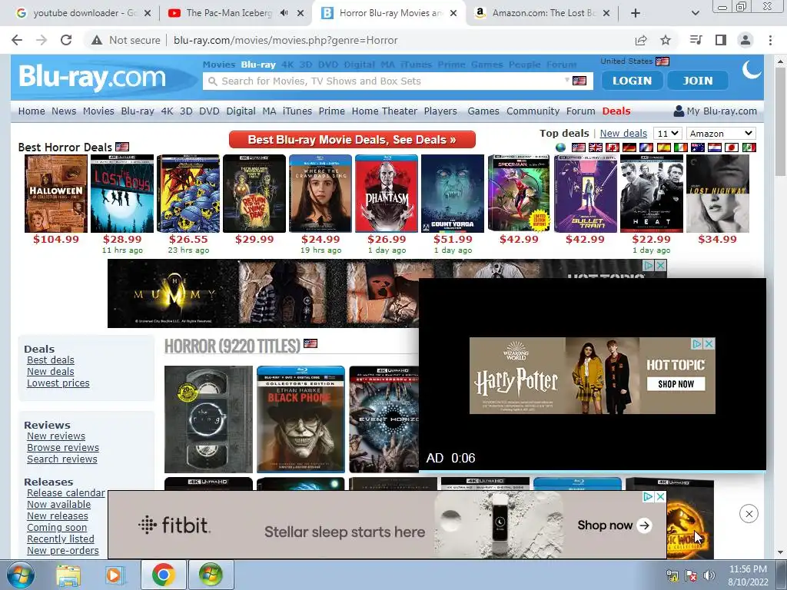This screenshot has height=590, width=787.
Task: Click the Chrome back arrow
Action: pos(17,40)
